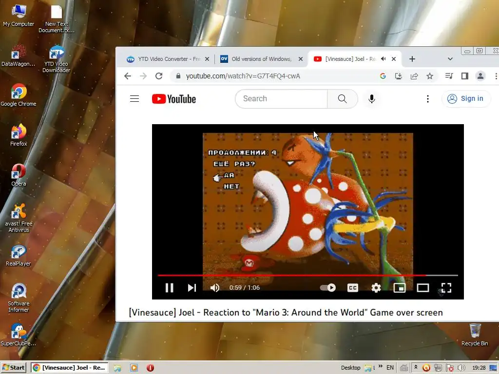Viewport: 499px width, 374px height.
Task: View site info padlock icon
Action: click(x=178, y=76)
